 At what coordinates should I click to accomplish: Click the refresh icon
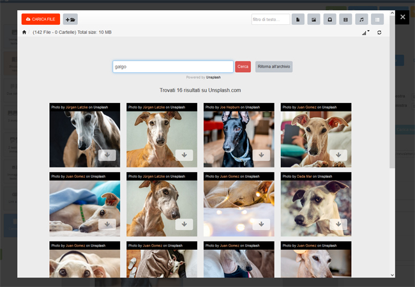click(x=379, y=33)
